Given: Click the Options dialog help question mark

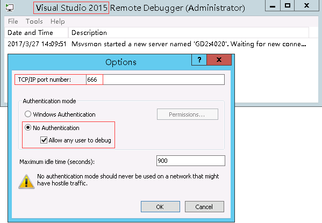Looking at the screenshot, I should [x=199, y=60].
